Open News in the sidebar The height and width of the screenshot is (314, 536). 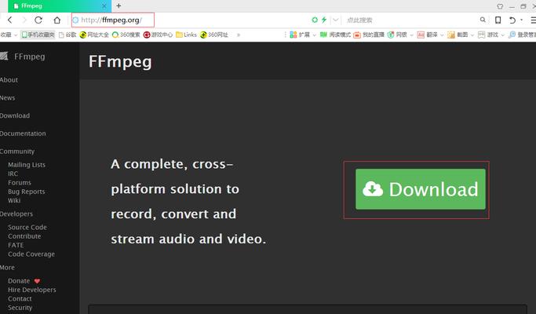pyautogui.click(x=8, y=98)
